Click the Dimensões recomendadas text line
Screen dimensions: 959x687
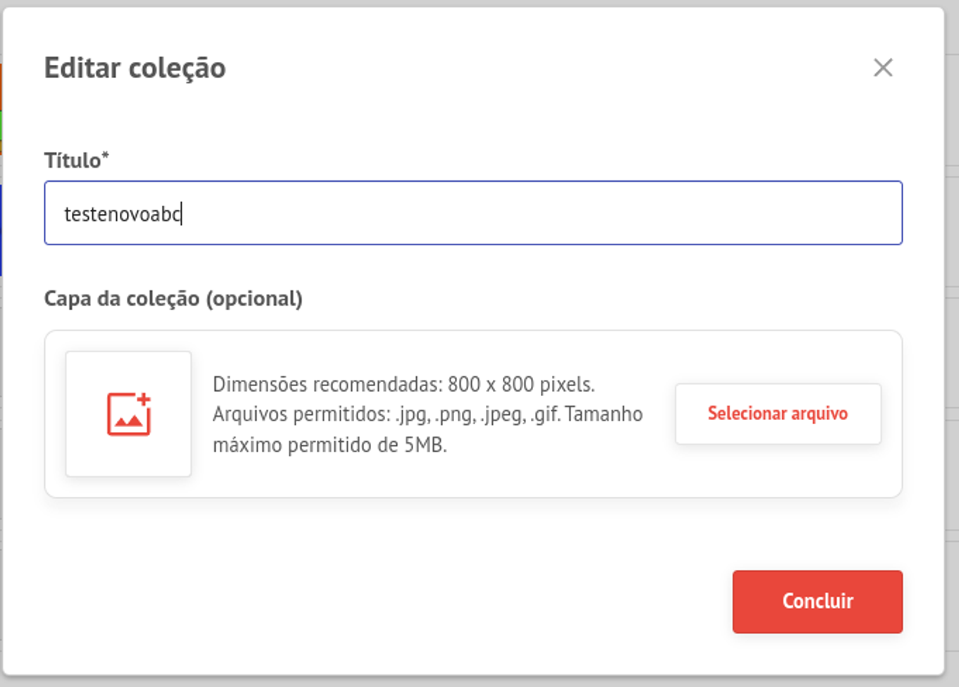click(404, 384)
